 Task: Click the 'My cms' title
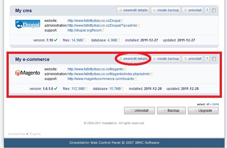click(x=23, y=10)
